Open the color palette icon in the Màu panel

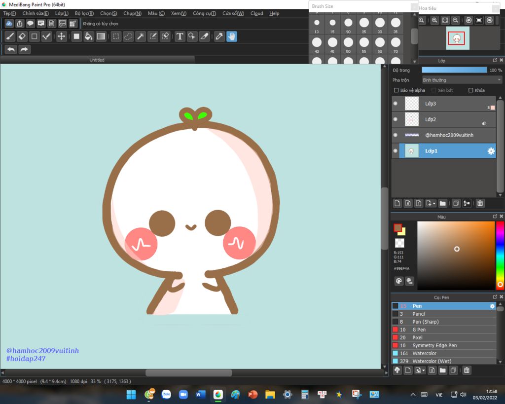click(x=398, y=281)
